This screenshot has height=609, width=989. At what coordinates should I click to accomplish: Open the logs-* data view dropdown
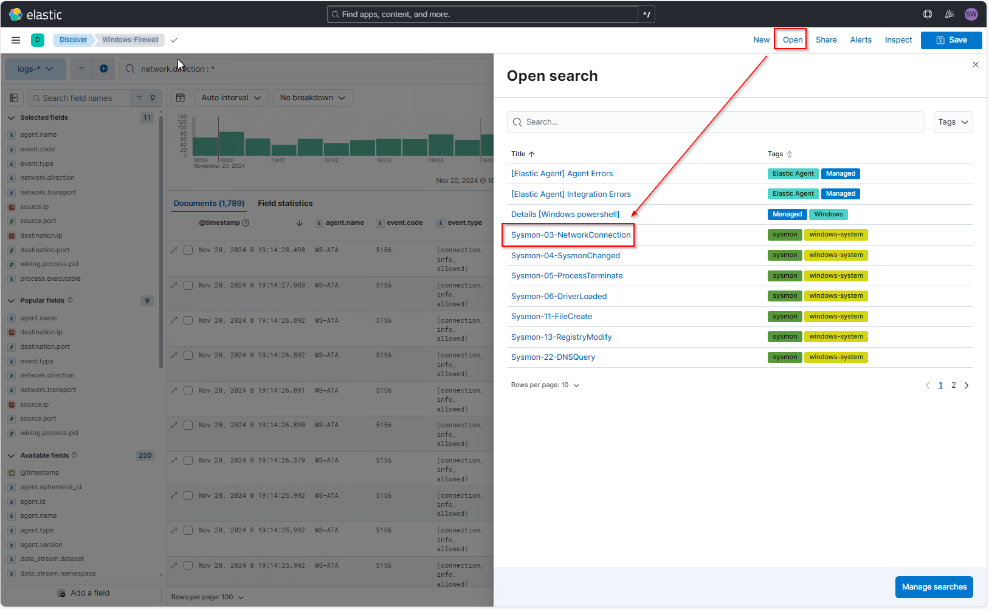point(35,69)
